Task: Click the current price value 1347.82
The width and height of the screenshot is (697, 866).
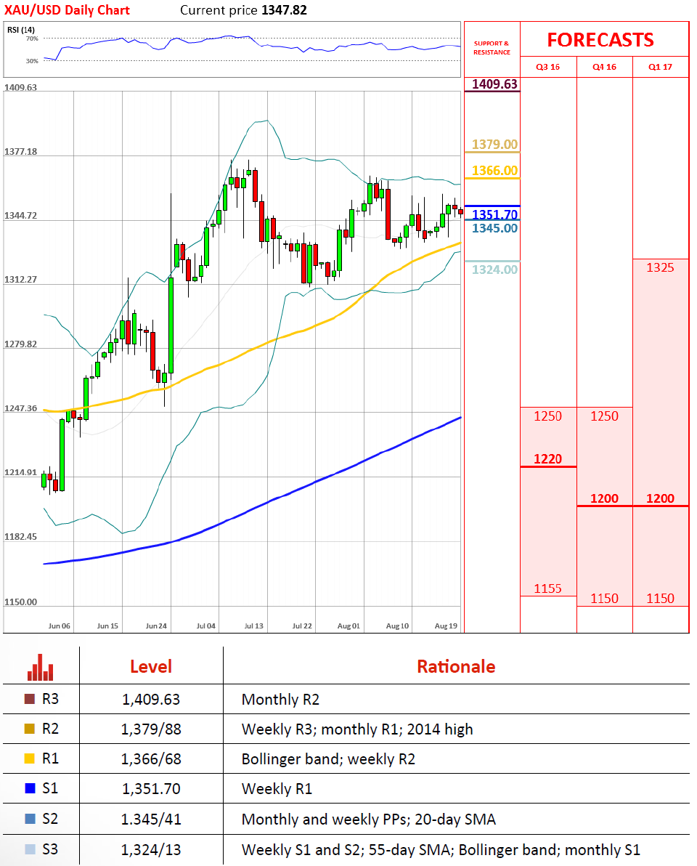Action: [284, 10]
